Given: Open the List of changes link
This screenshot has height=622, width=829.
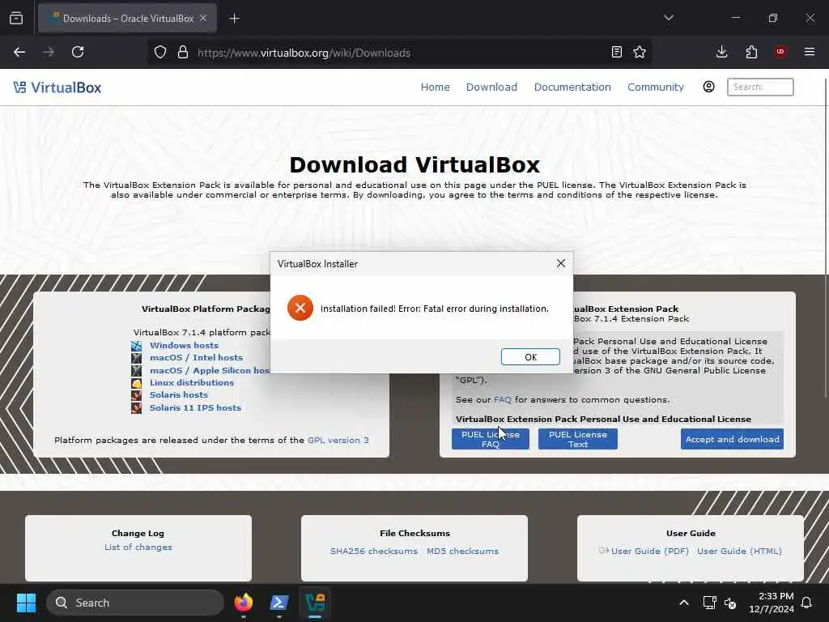Looking at the screenshot, I should point(138,547).
